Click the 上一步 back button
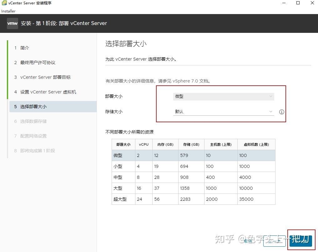 [x=275, y=241]
